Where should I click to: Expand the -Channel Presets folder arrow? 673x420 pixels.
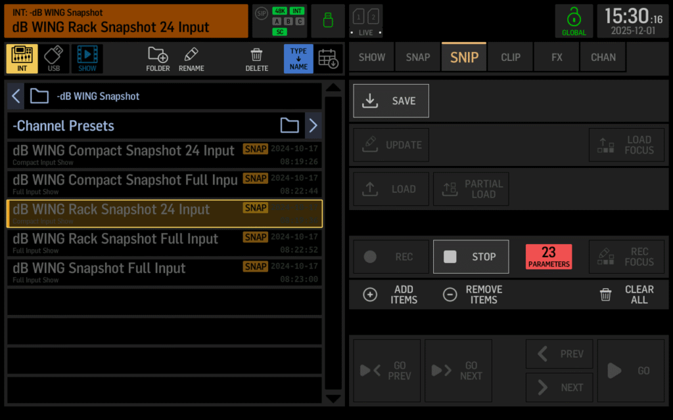[x=313, y=125]
